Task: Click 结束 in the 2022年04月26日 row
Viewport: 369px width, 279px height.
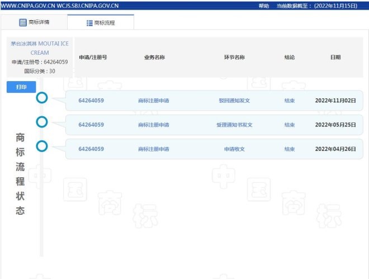Action: [x=289, y=149]
